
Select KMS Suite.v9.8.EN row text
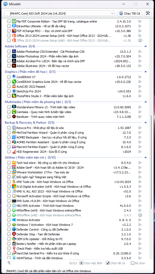(48, 201)
